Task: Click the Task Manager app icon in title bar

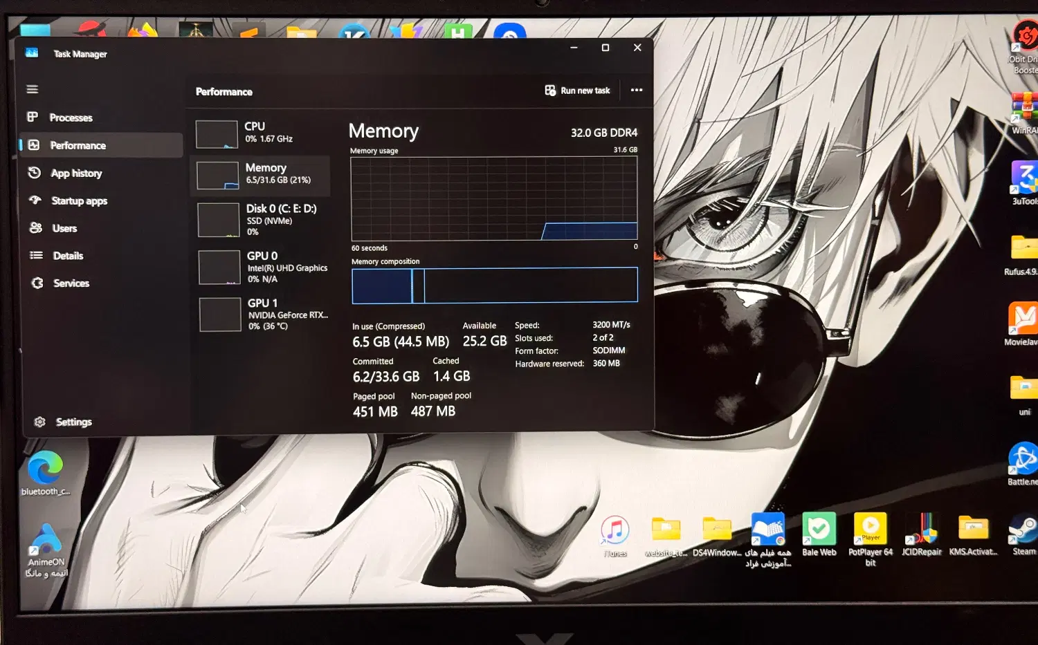Action: [32, 53]
